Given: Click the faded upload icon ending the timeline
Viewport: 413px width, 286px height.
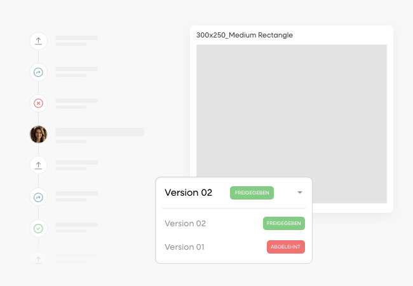Looking at the screenshot, I should point(39,259).
